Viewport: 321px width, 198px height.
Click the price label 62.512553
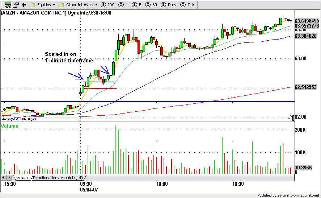306,87
